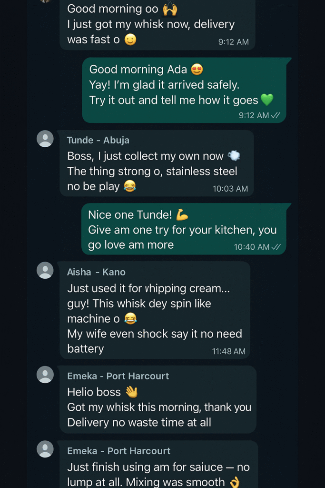Click the waving hand emoji
Viewport: 325px width, 488px height.
(131, 392)
